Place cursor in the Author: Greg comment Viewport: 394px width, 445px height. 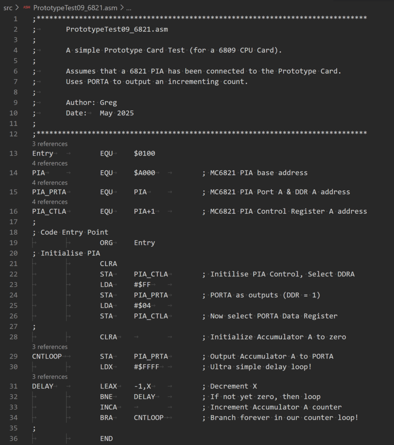tap(91, 103)
